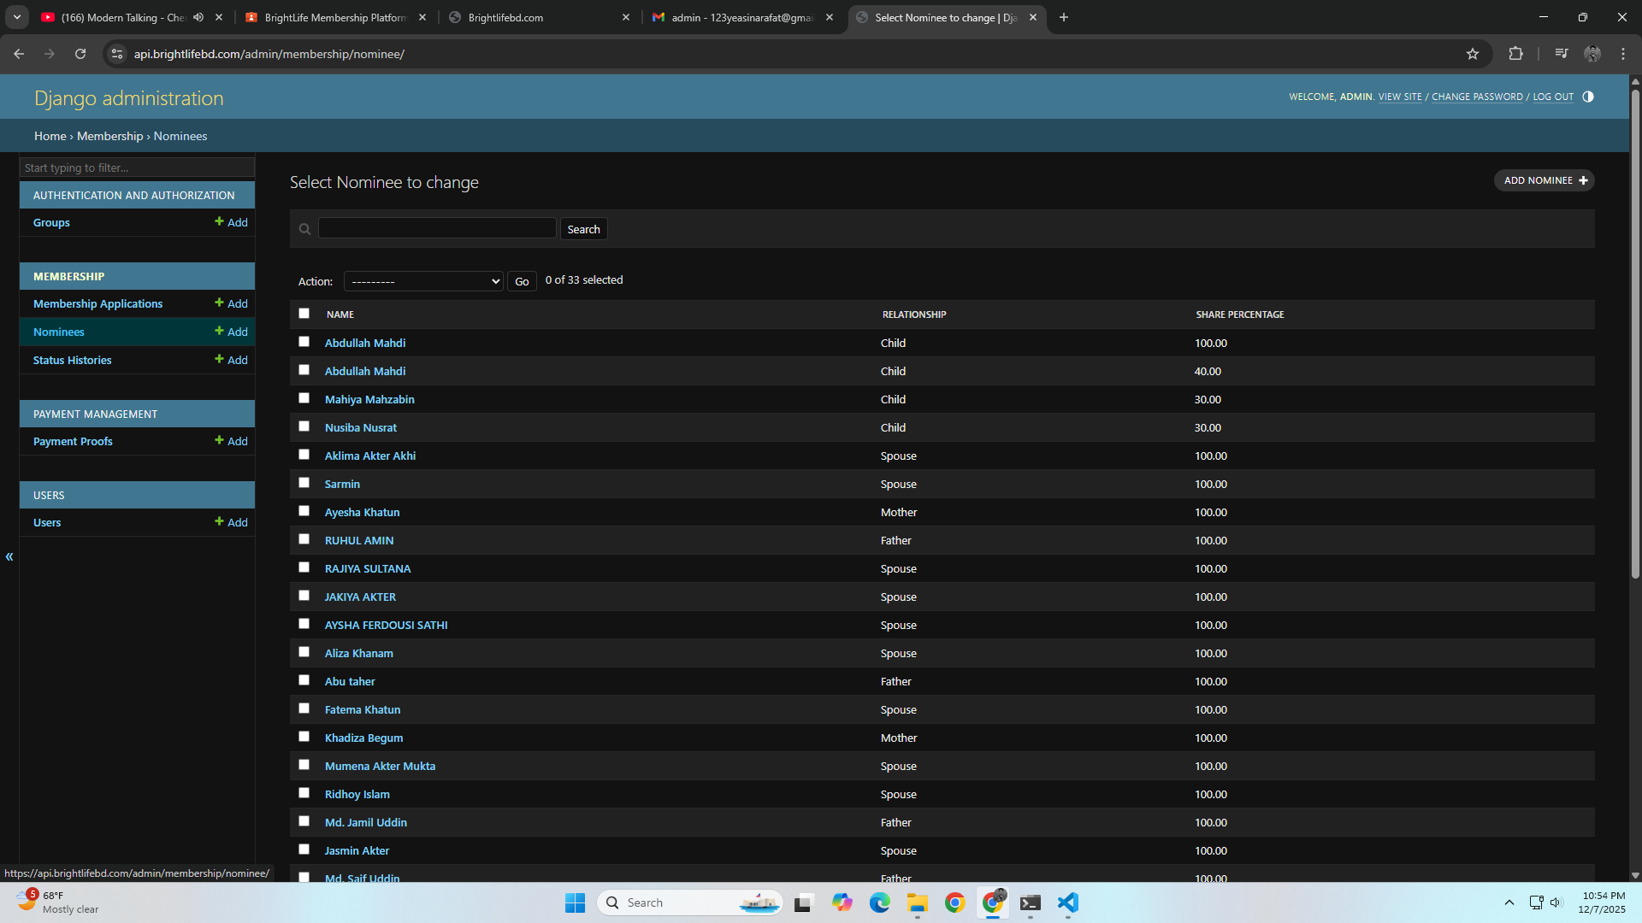Open the Ayesha Khatun nominee link
Image resolution: width=1642 pixels, height=923 pixels.
pos(362,512)
